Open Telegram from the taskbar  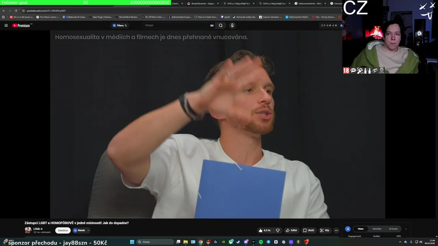click(268, 242)
